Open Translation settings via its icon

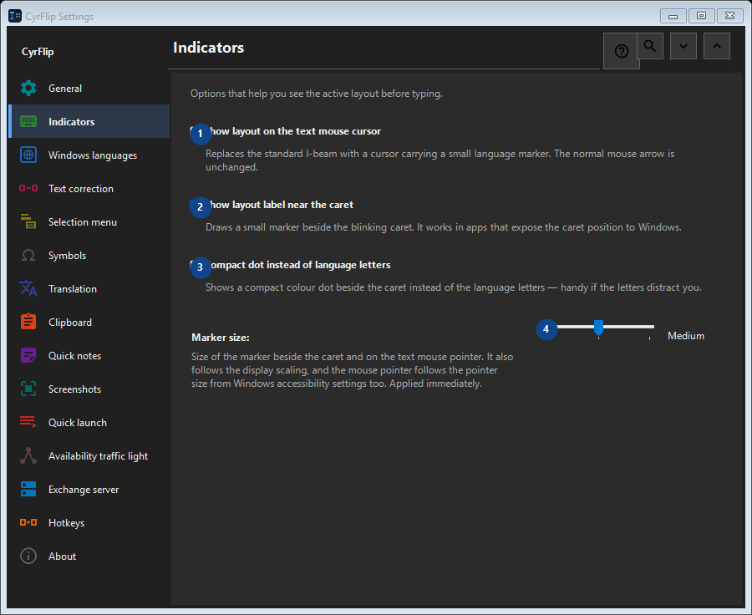[28, 289]
